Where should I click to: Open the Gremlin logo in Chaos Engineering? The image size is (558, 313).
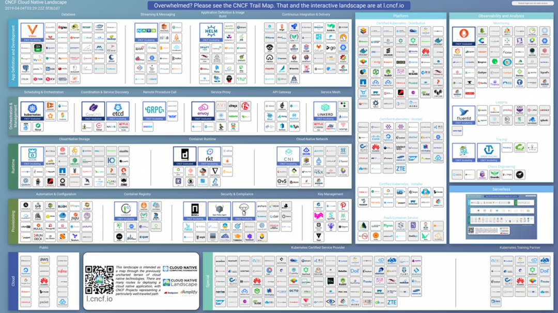(x=494, y=175)
